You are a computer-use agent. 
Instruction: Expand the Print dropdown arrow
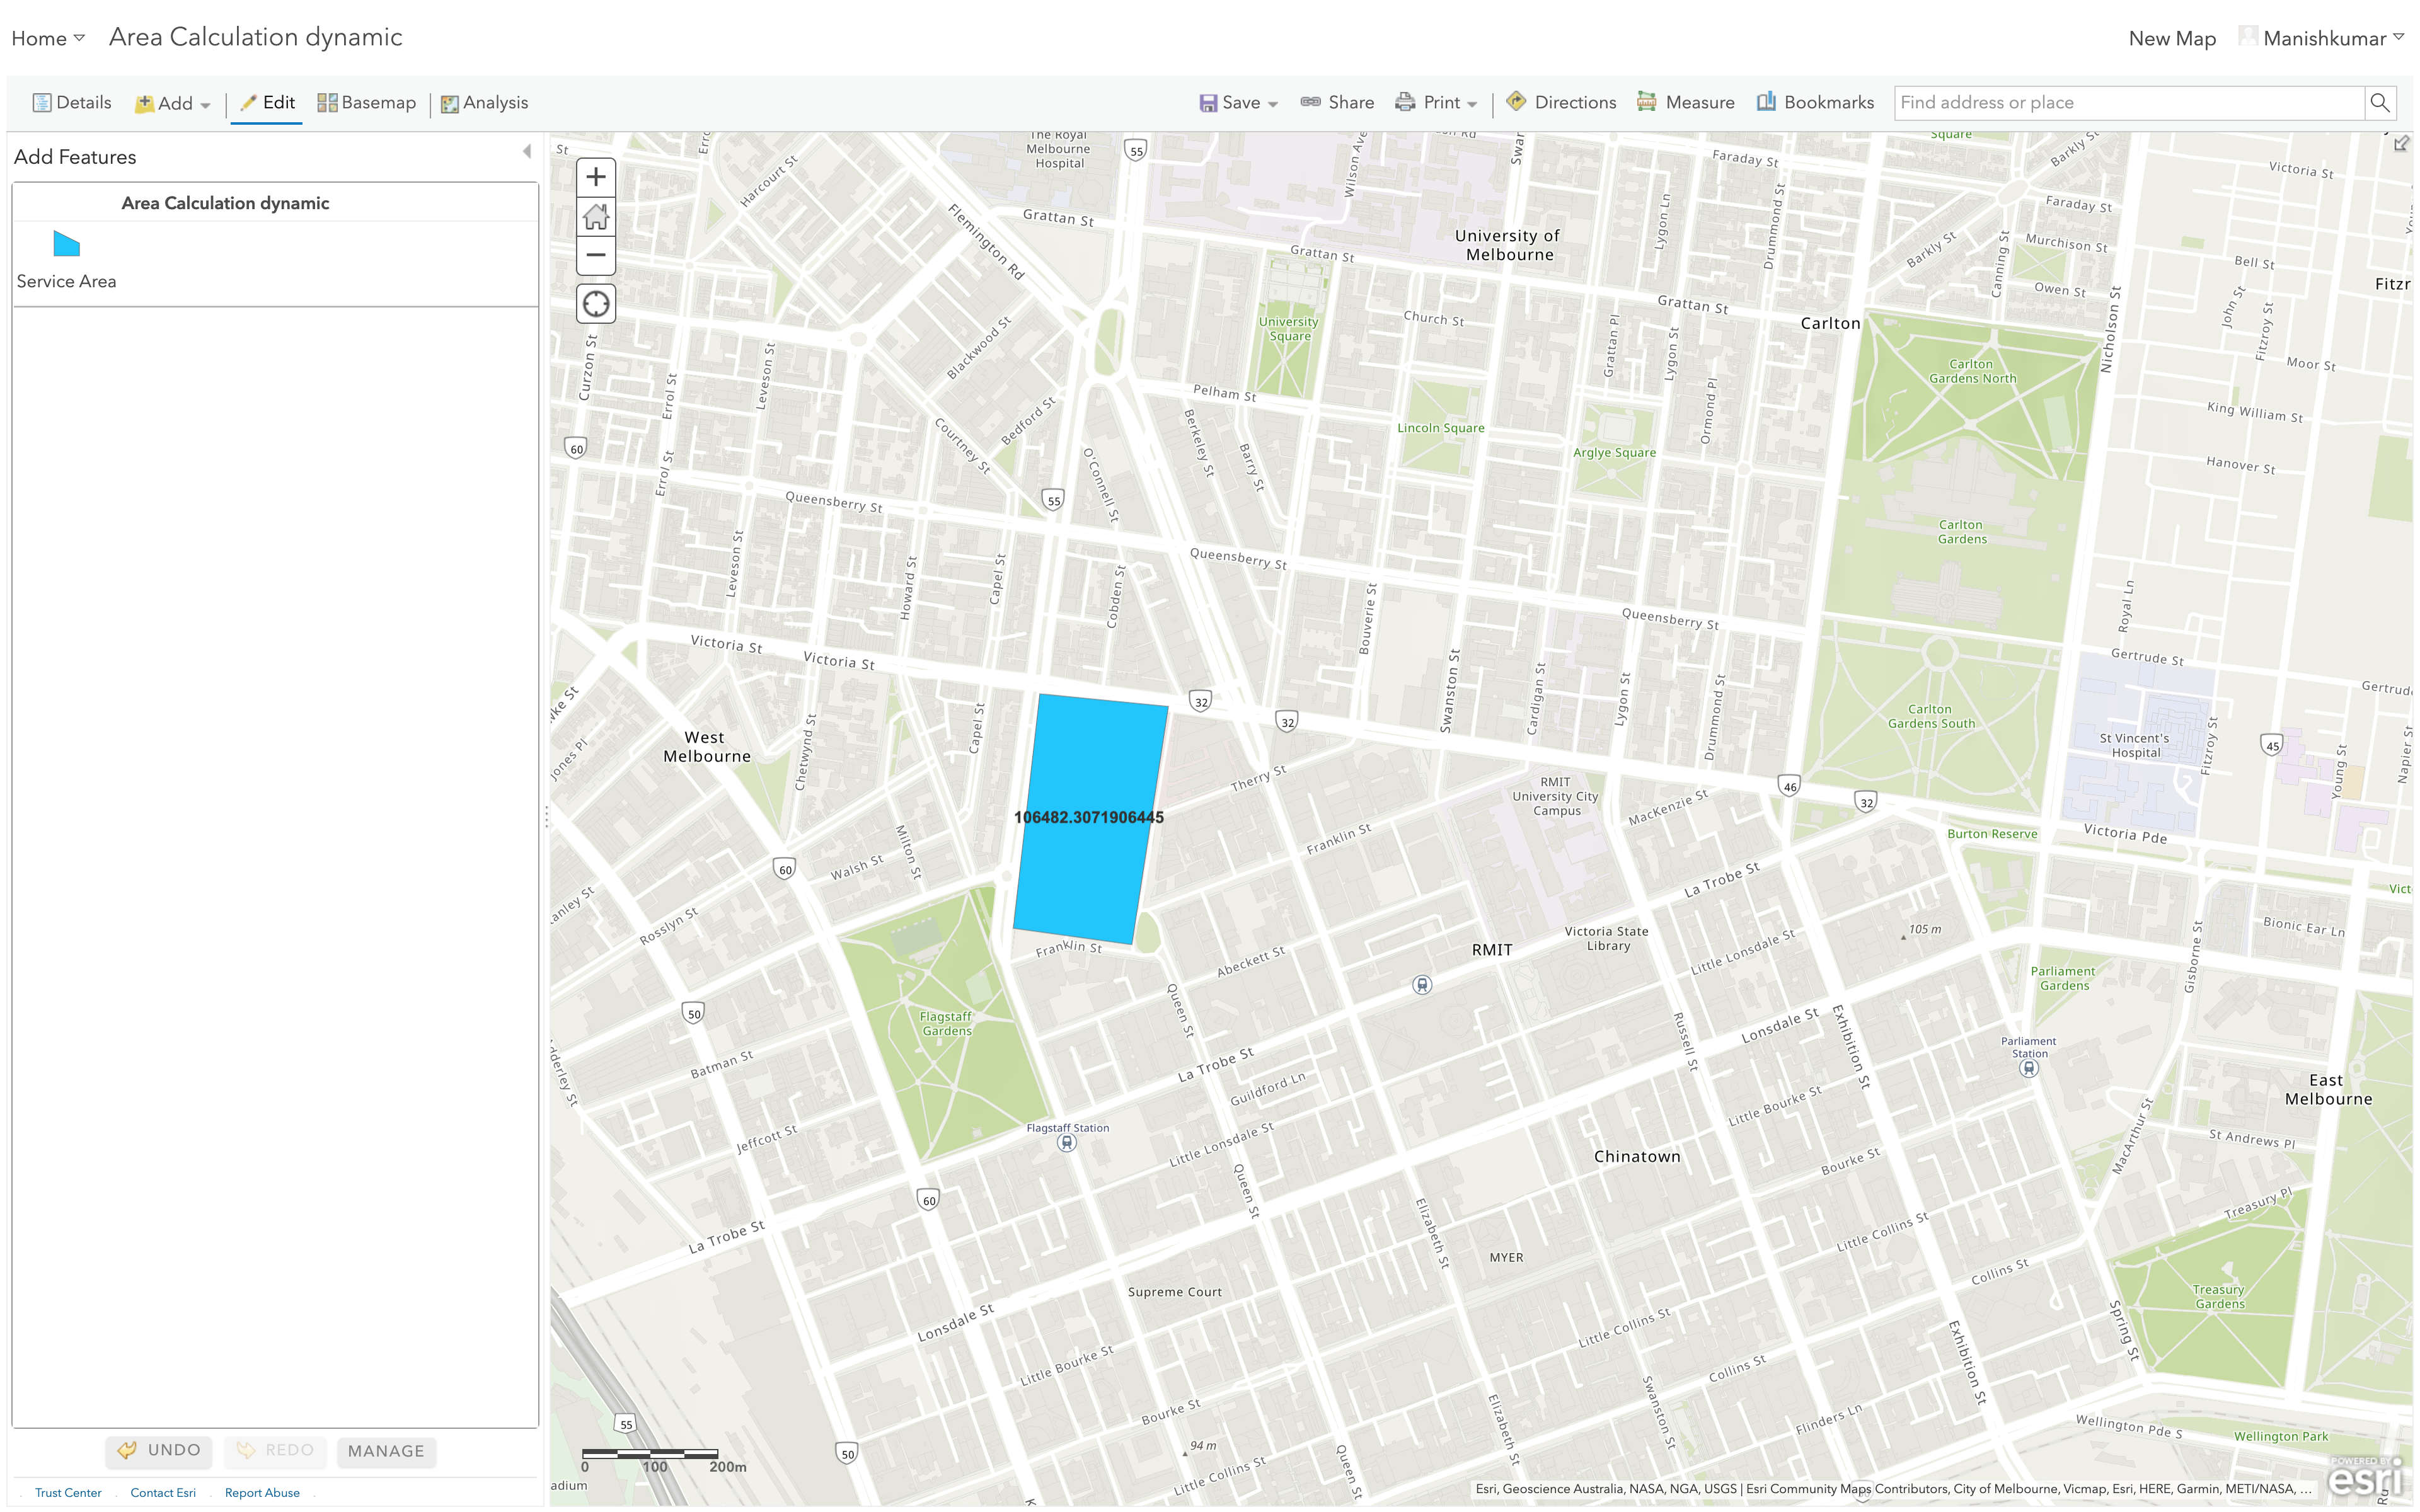coord(1472,104)
